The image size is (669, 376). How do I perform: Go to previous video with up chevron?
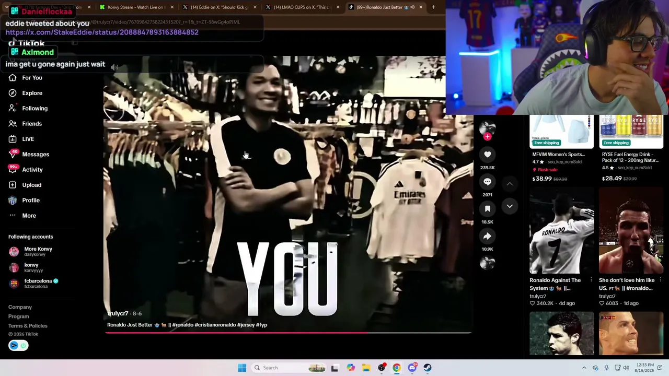pyautogui.click(x=510, y=184)
